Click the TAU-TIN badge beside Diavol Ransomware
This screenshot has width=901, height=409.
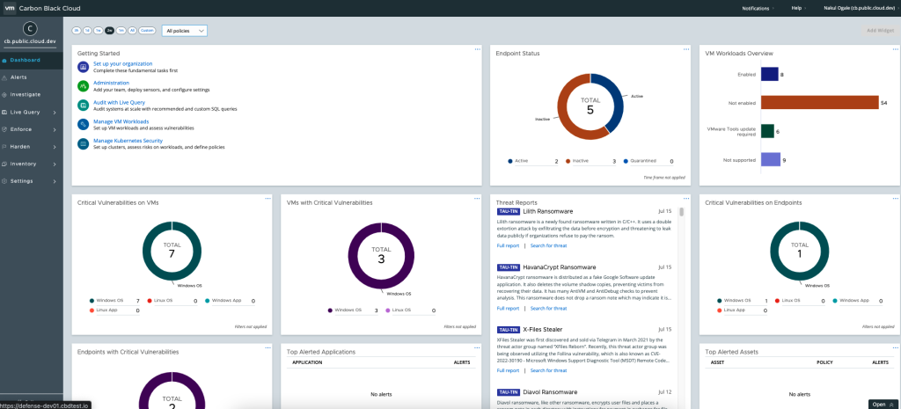(509, 391)
